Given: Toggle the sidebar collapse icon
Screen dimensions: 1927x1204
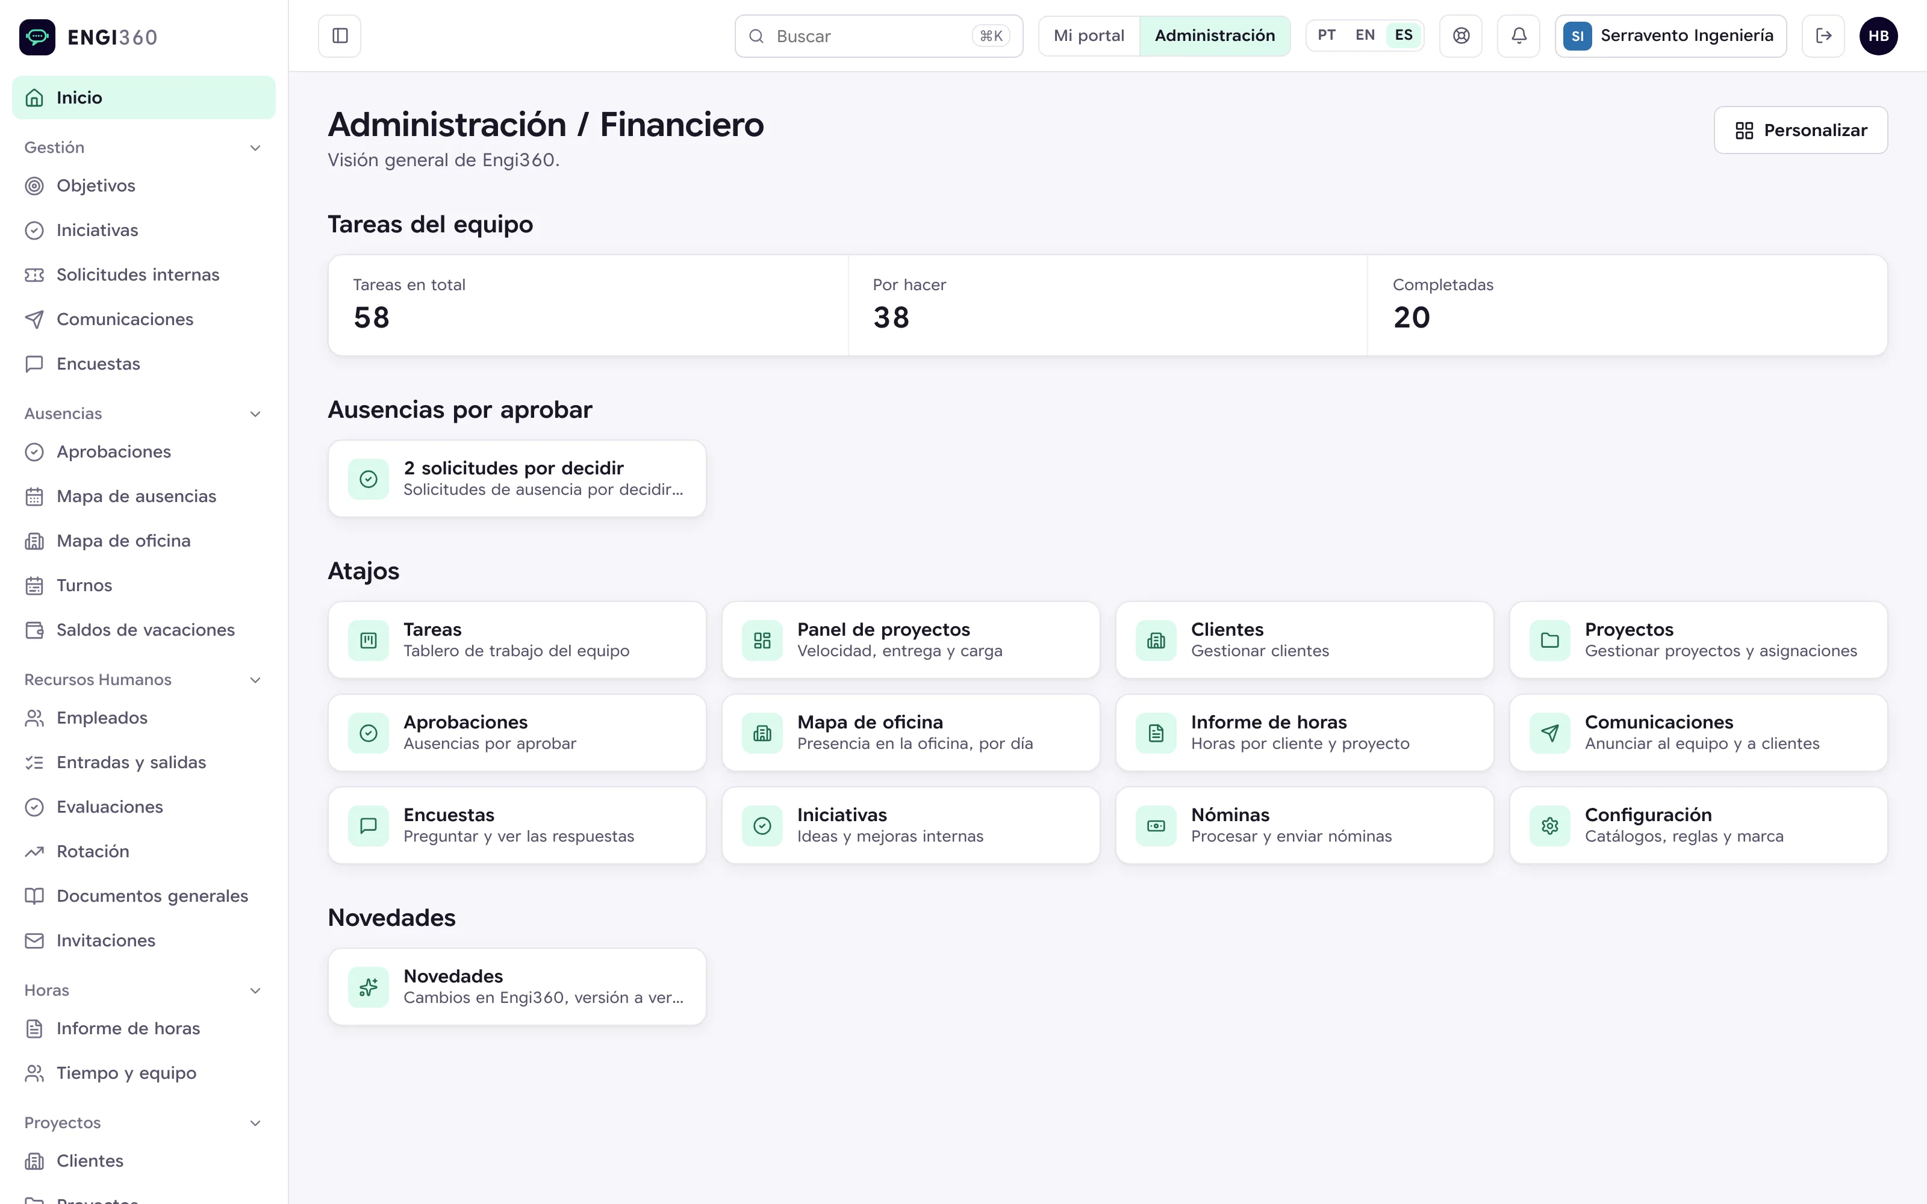Looking at the screenshot, I should pos(340,36).
